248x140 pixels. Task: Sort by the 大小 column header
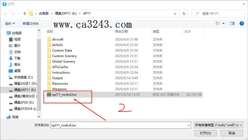pyautogui.click(x=188, y=31)
